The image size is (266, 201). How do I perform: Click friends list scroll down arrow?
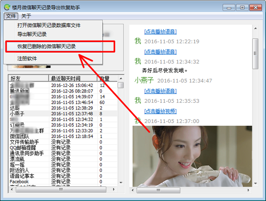[x=121, y=183]
